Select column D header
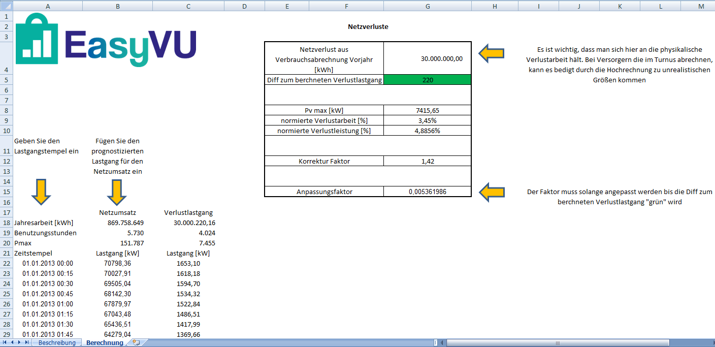 click(244, 6)
